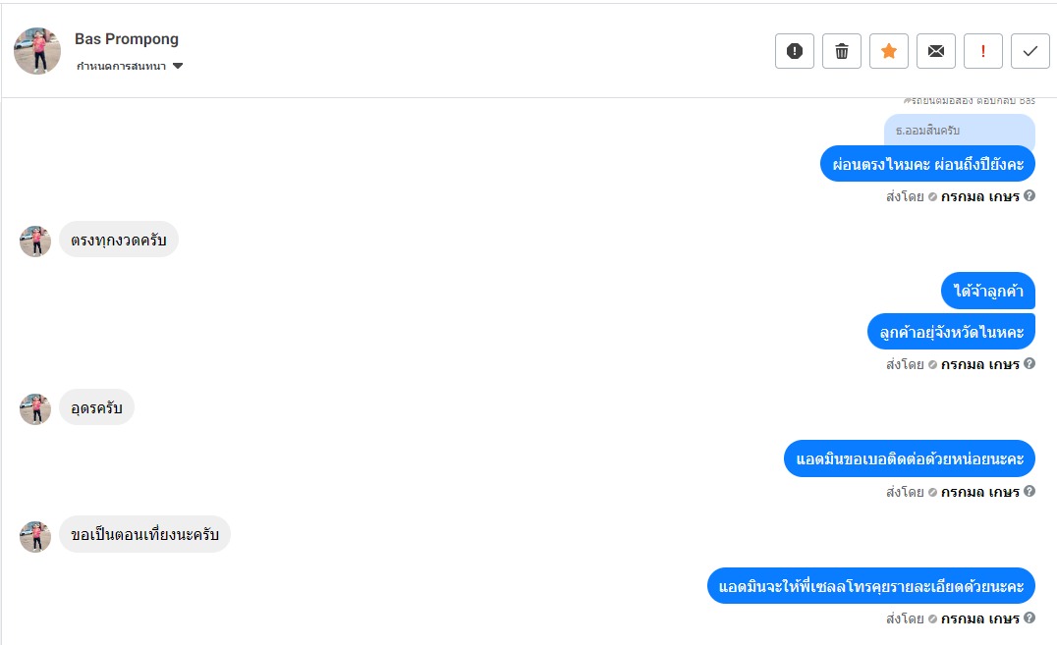Image resolution: width=1057 pixels, height=645 pixels.
Task: Mark the conversation as spam
Action: (x=795, y=51)
